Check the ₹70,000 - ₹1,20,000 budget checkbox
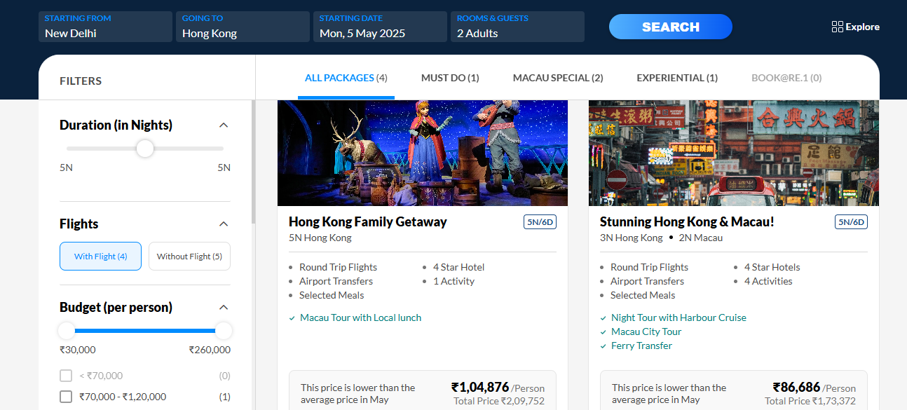Viewport: 907px width, 410px height. click(66, 397)
